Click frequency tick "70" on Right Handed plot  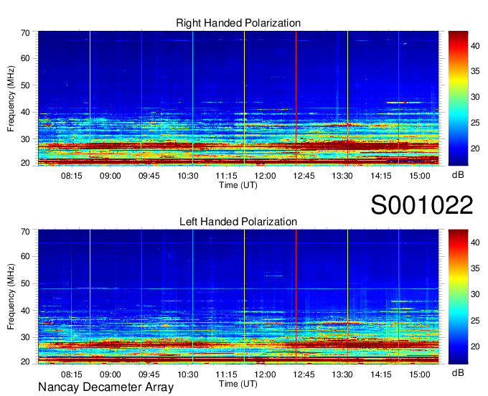[x=25, y=33]
